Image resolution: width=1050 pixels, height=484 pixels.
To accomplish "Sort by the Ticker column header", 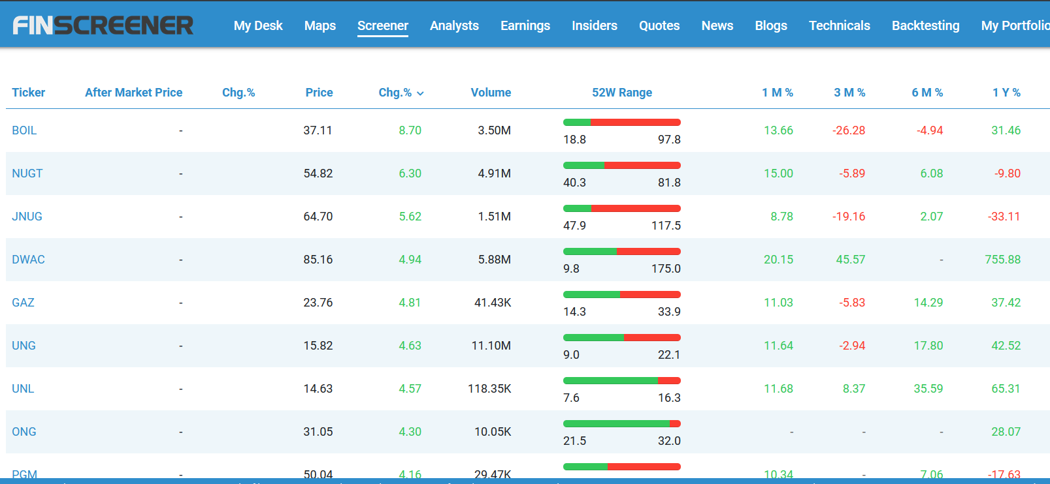I will (29, 93).
